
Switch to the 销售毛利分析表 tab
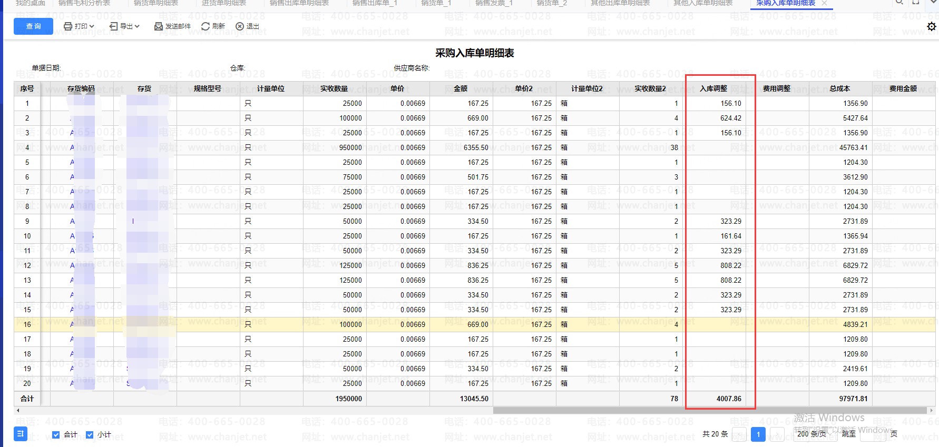point(84,3)
